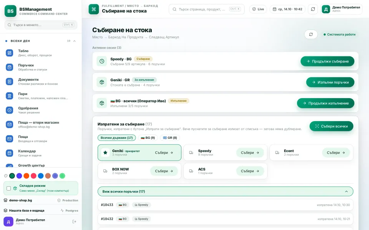Select the orange theme swatch
369x230 pixels.
[x=27, y=176]
